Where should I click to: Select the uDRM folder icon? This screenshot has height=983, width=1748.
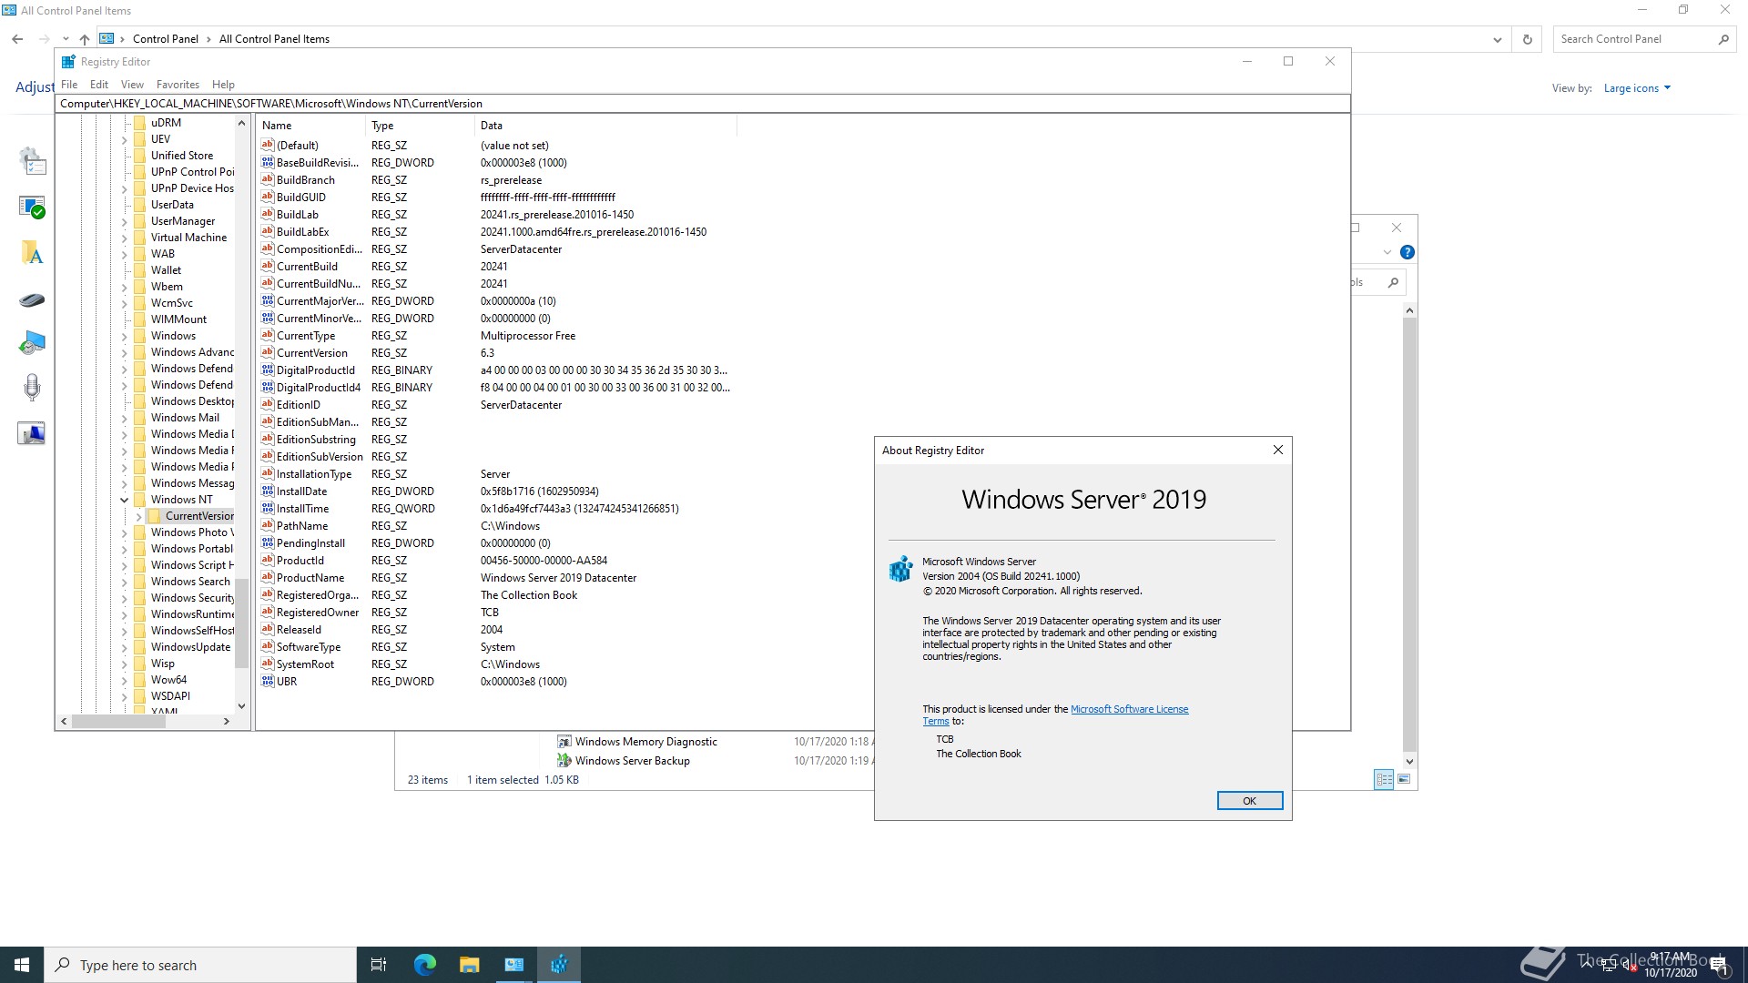tap(139, 123)
